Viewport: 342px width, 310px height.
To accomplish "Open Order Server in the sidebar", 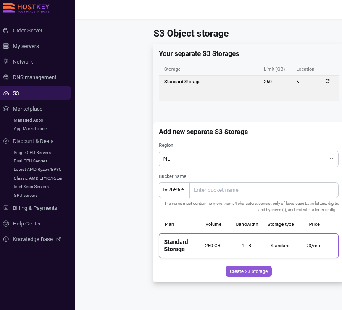I will (27, 31).
